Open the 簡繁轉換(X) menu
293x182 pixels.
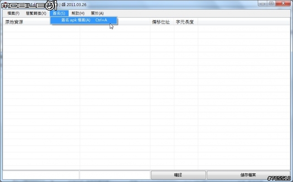[36, 13]
